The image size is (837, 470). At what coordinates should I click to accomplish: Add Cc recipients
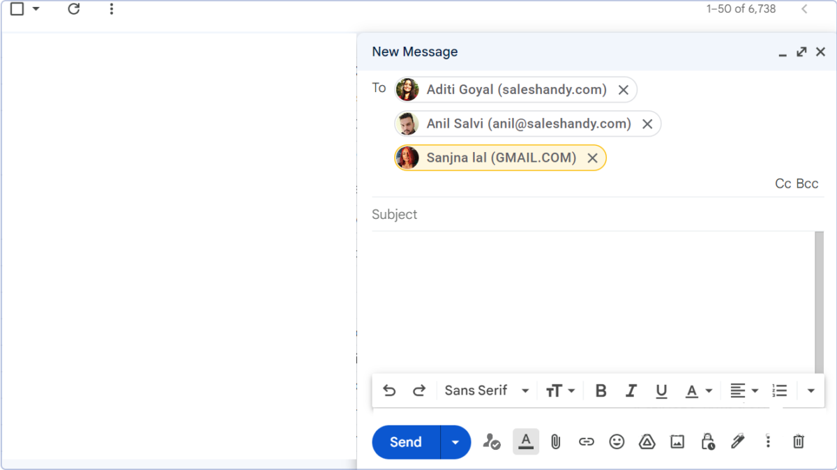pyautogui.click(x=781, y=183)
